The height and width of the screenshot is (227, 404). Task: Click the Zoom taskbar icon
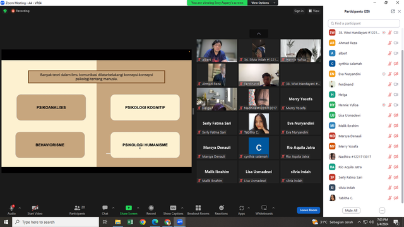(180, 222)
